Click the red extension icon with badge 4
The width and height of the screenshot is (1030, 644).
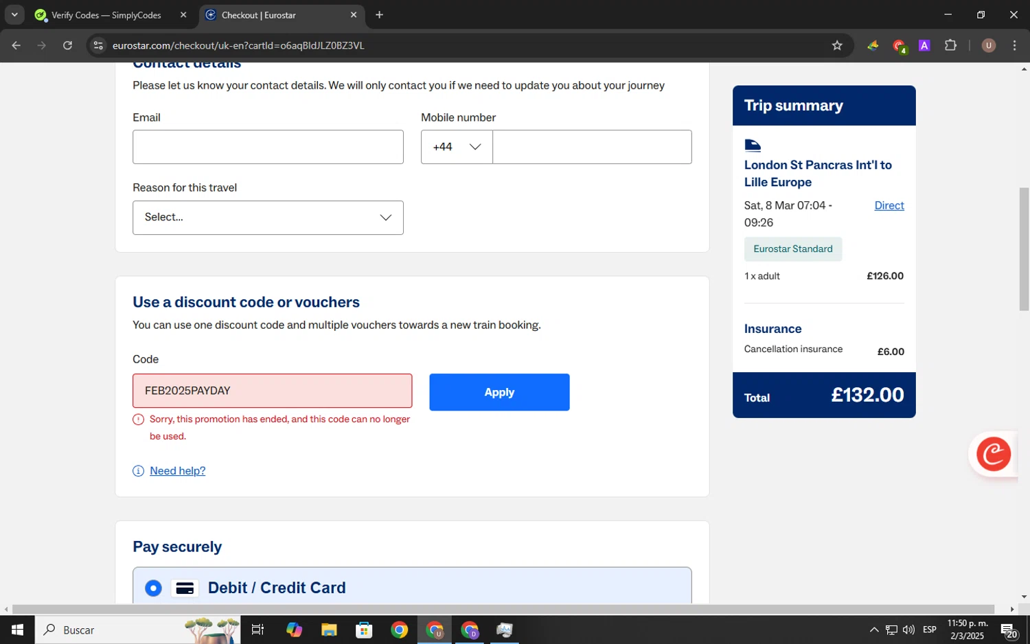[x=899, y=46]
